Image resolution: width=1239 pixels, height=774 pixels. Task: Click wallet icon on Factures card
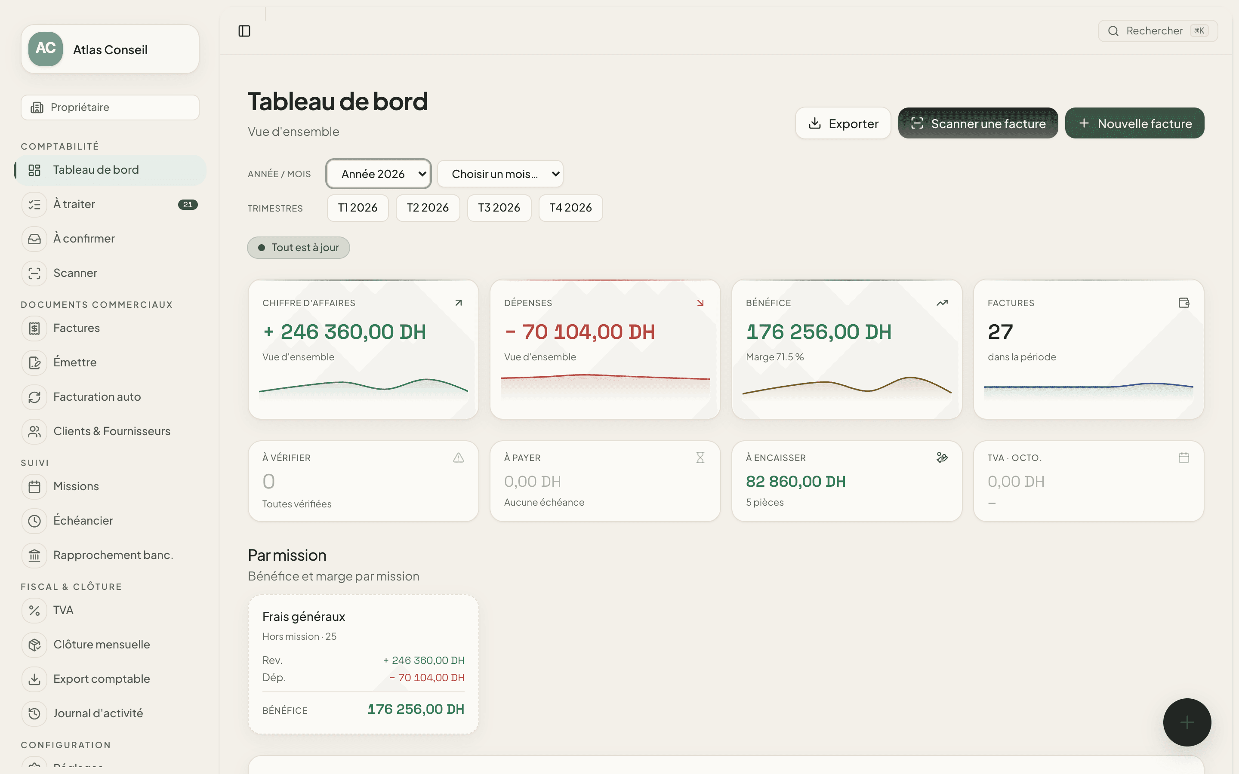(x=1184, y=303)
